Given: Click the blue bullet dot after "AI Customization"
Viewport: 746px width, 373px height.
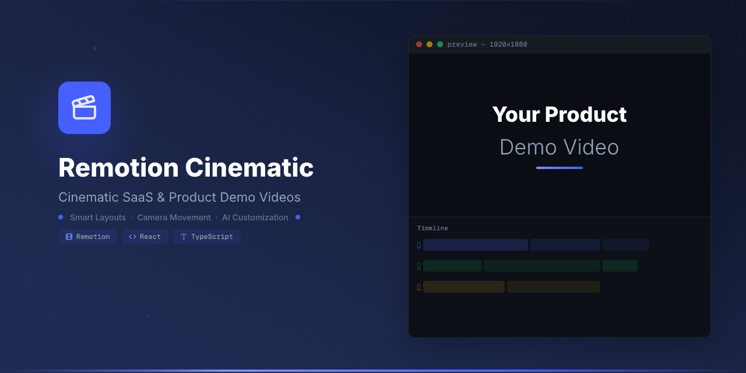Looking at the screenshot, I should coord(298,217).
